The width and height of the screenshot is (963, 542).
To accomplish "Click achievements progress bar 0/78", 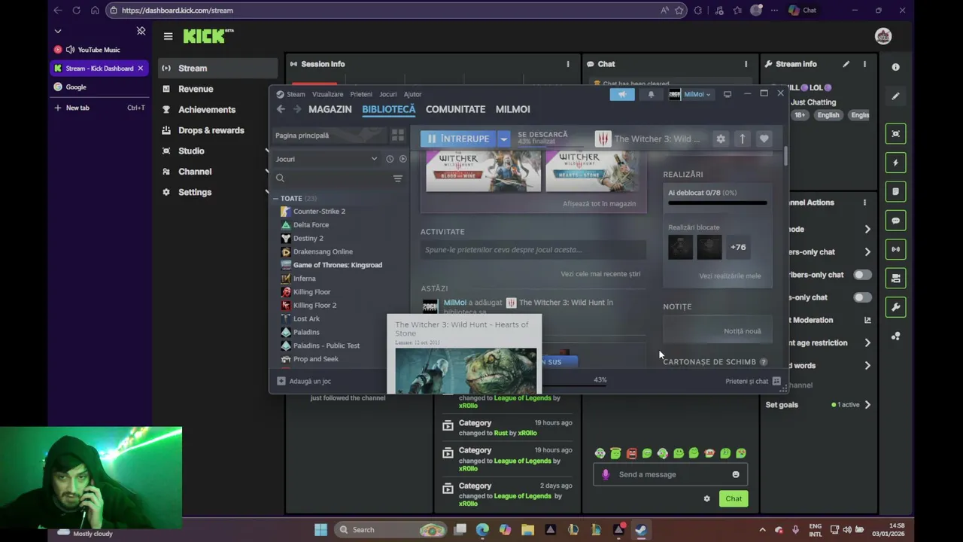I will pos(718,202).
